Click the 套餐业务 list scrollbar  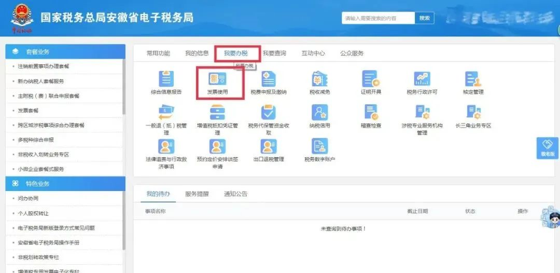pos(124,87)
